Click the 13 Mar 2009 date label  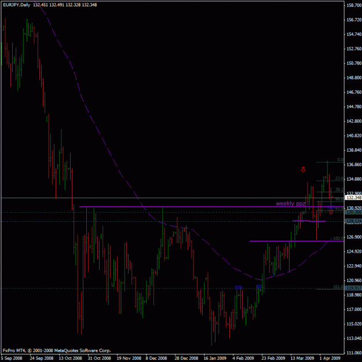pyautogui.click(x=302, y=359)
